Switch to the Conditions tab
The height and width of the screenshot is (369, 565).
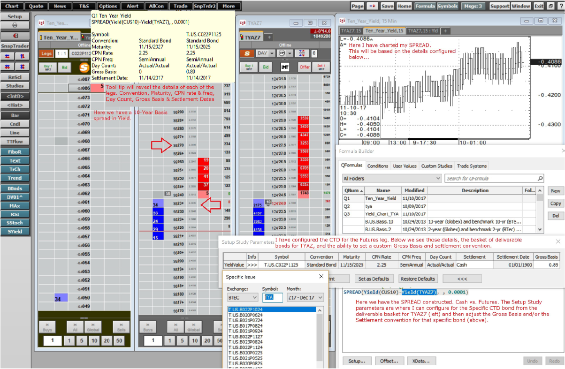[x=377, y=166]
